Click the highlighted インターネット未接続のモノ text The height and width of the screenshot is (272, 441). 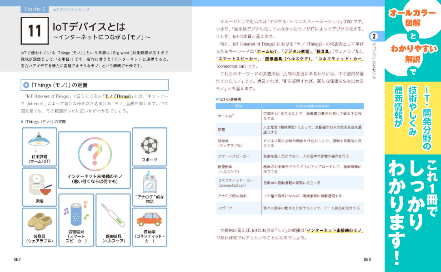[335, 231]
